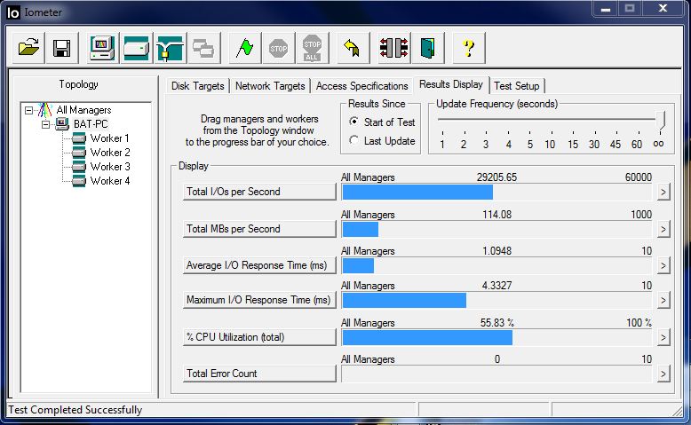This screenshot has height=425, width=691.
Task: Open test configuration file toolbar icon
Action: [x=28, y=48]
